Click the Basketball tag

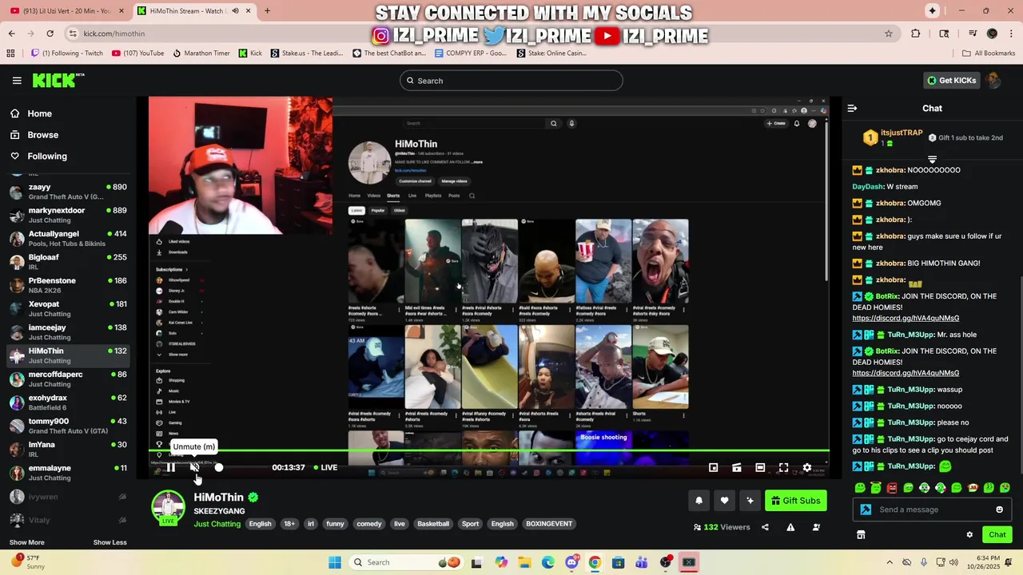pyautogui.click(x=433, y=524)
